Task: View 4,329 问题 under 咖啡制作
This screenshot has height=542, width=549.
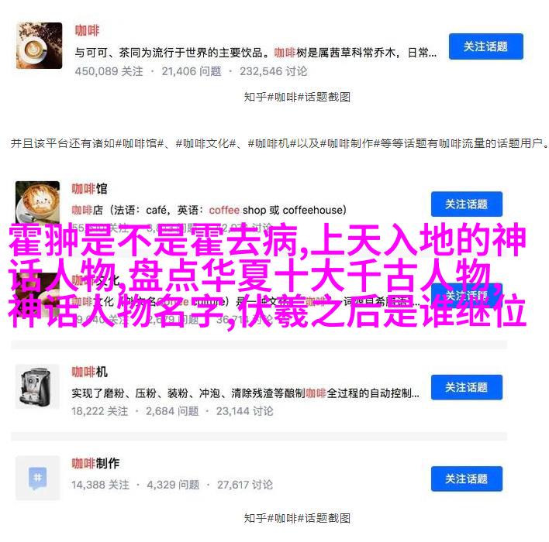Action: (x=174, y=485)
